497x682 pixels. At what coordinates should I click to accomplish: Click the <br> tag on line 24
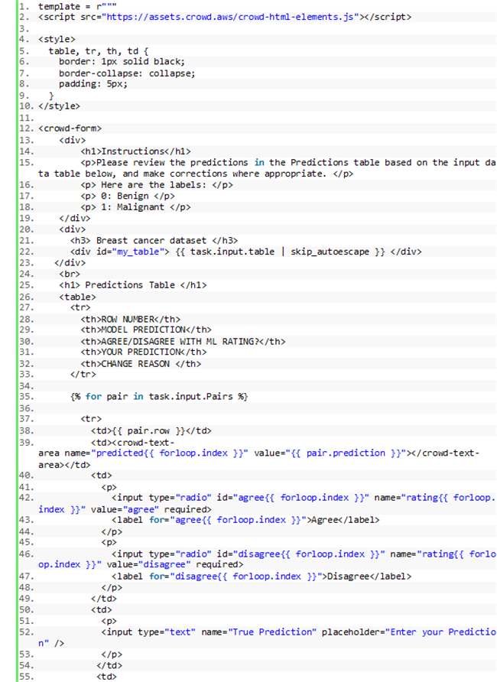70,274
